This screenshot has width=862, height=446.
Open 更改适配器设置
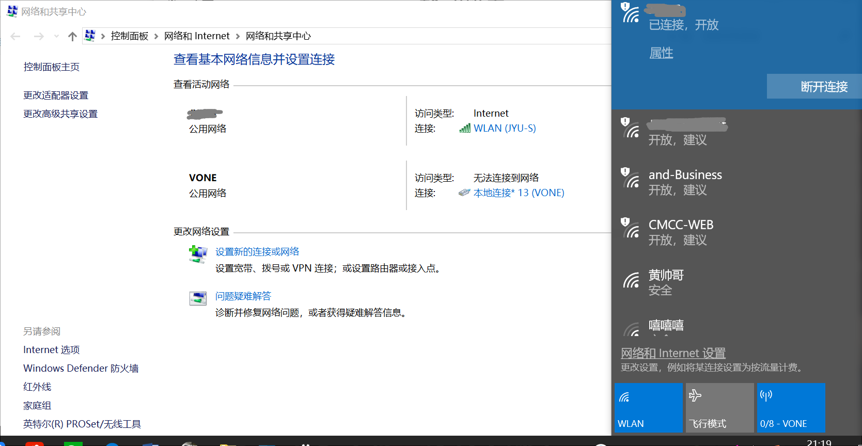(56, 95)
